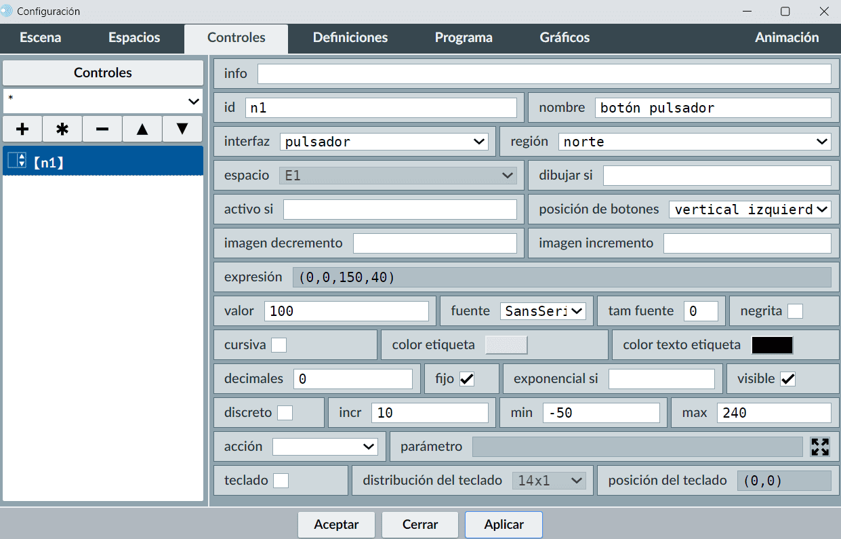The image size is (841, 539).
Task: Click the asterisk icon to duplicate the control
Action: (x=62, y=129)
